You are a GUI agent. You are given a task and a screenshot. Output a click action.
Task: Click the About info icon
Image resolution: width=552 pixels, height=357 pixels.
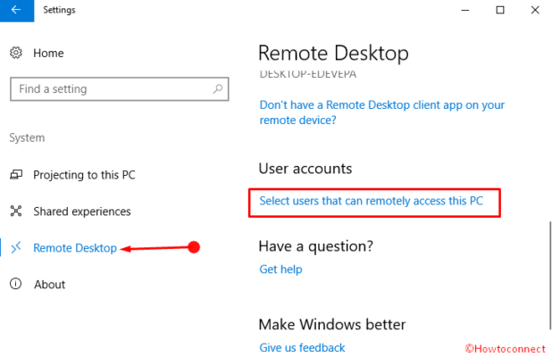pos(16,284)
